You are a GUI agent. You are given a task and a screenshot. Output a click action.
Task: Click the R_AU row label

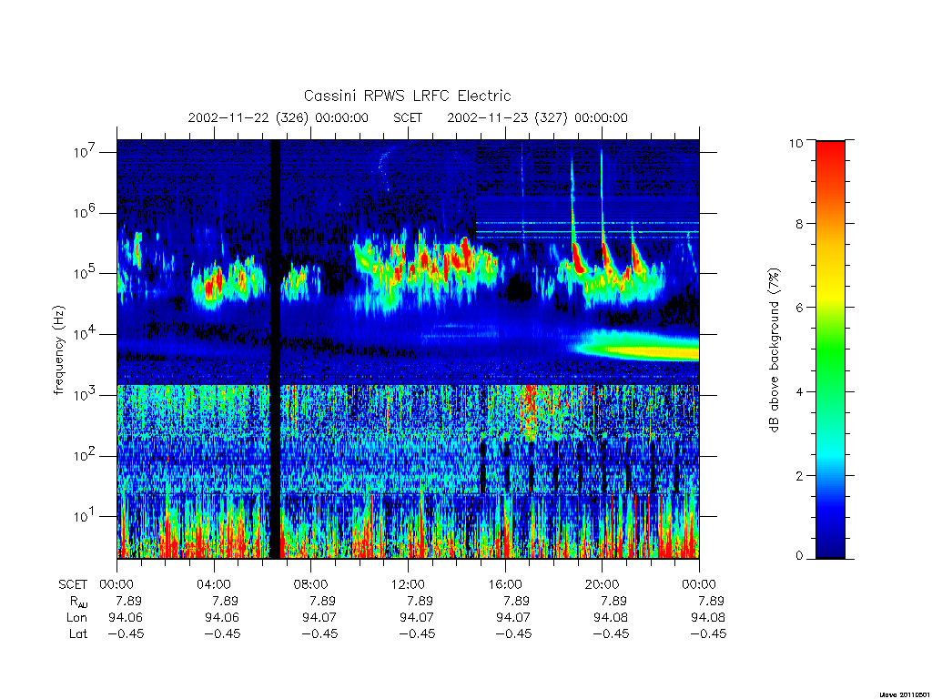tap(78, 602)
